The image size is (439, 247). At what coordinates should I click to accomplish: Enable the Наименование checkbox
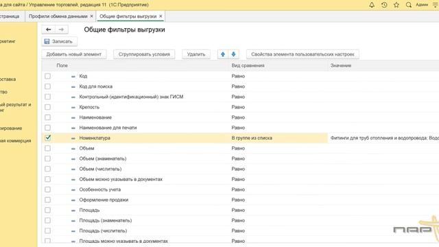pyautogui.click(x=47, y=117)
